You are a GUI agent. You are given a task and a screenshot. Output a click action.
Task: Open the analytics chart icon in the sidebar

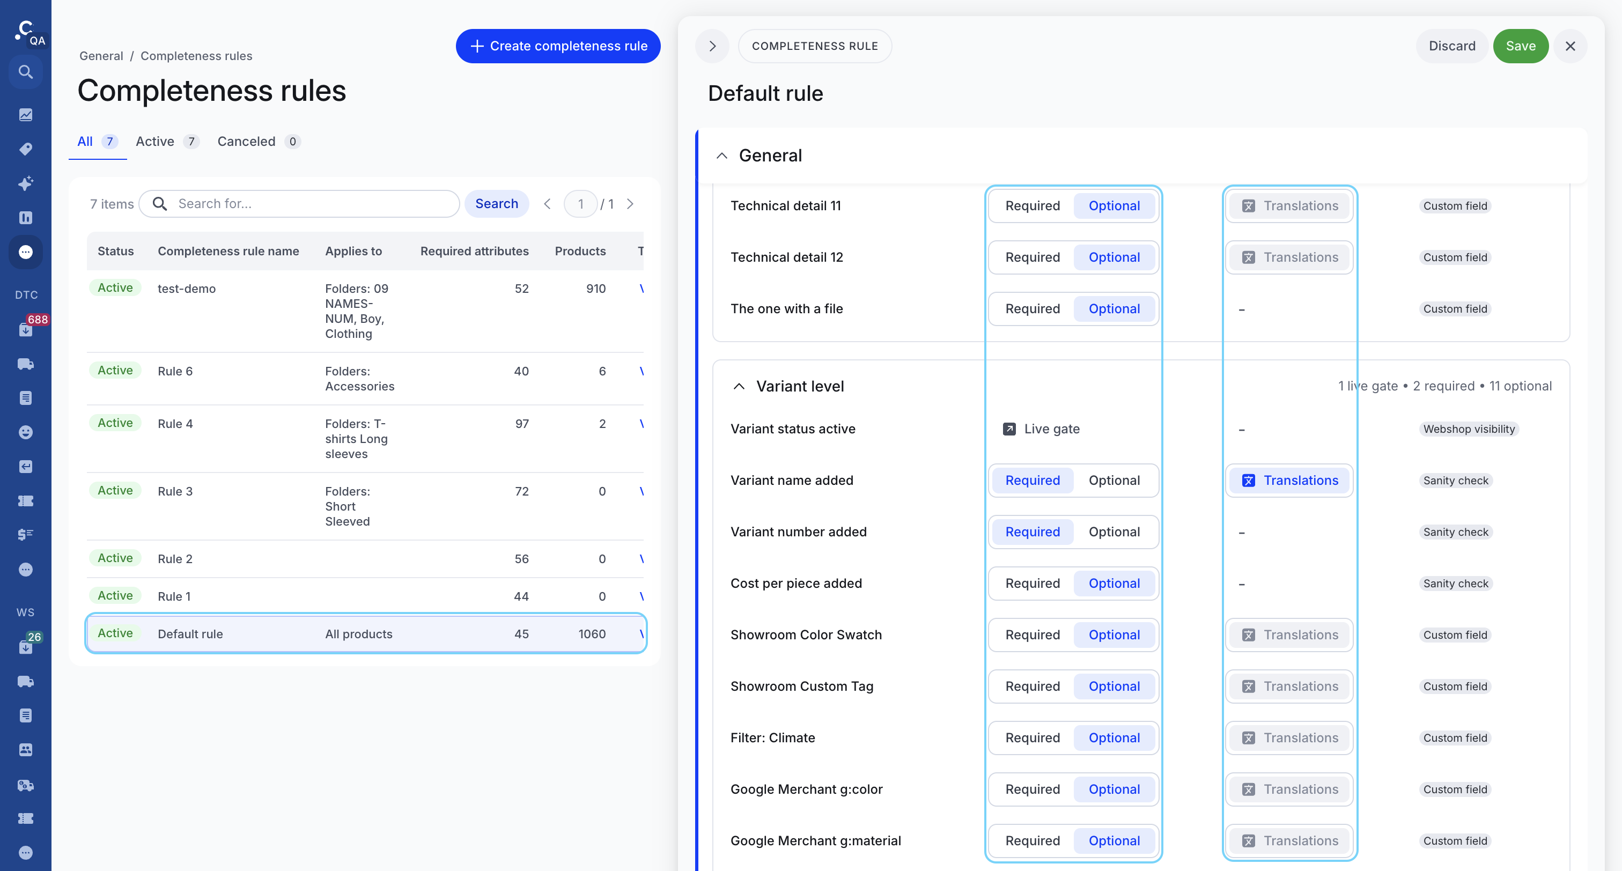point(25,115)
